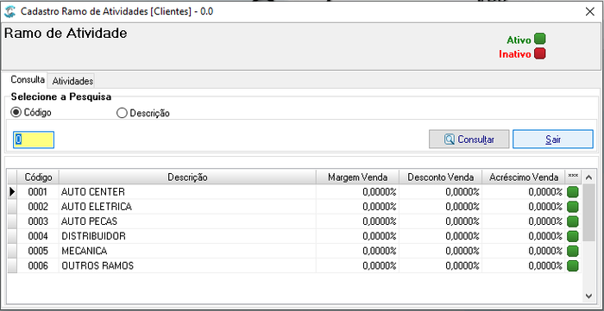The height and width of the screenshot is (311, 604).
Task: Click the green status icon for DISTRIBUIDOR
Action: 573,236
